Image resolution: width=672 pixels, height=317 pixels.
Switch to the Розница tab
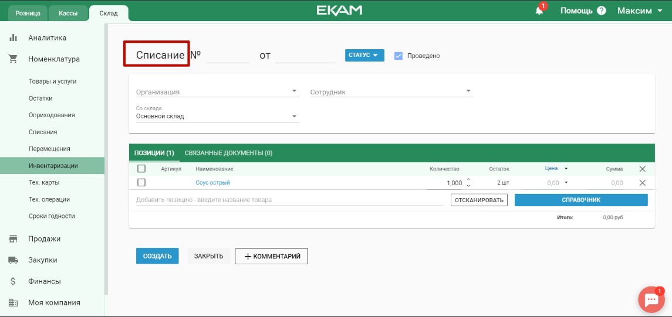pos(28,13)
